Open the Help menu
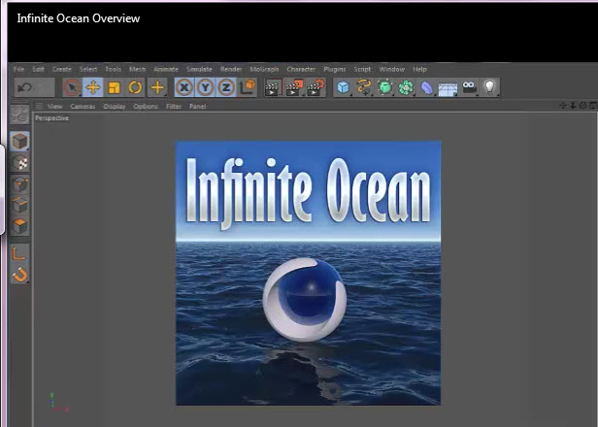 pyautogui.click(x=419, y=69)
